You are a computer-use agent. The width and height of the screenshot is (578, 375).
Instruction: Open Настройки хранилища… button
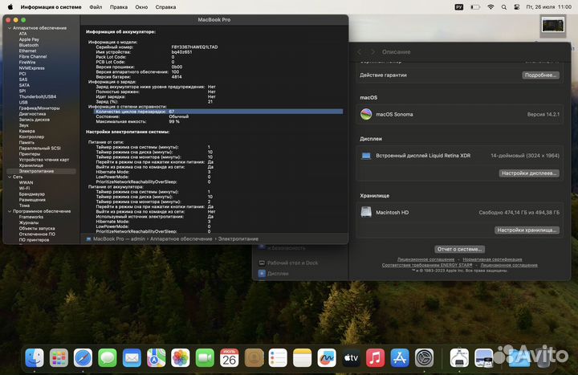[x=527, y=230]
